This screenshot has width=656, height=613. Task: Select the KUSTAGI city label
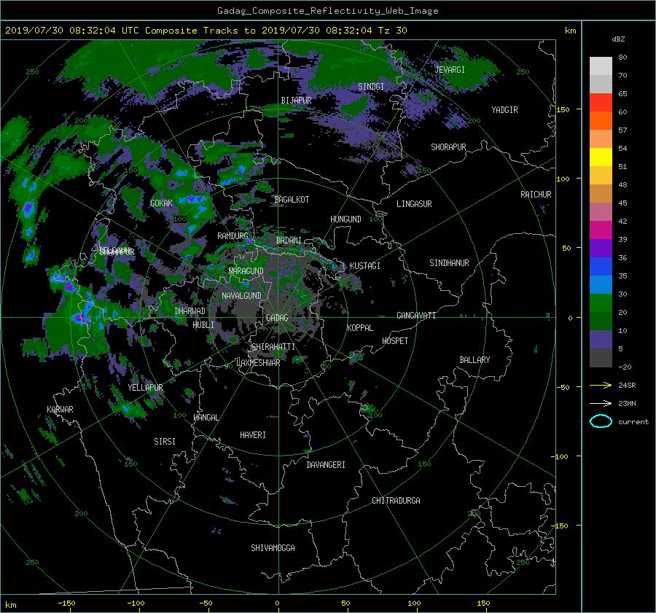coord(365,266)
